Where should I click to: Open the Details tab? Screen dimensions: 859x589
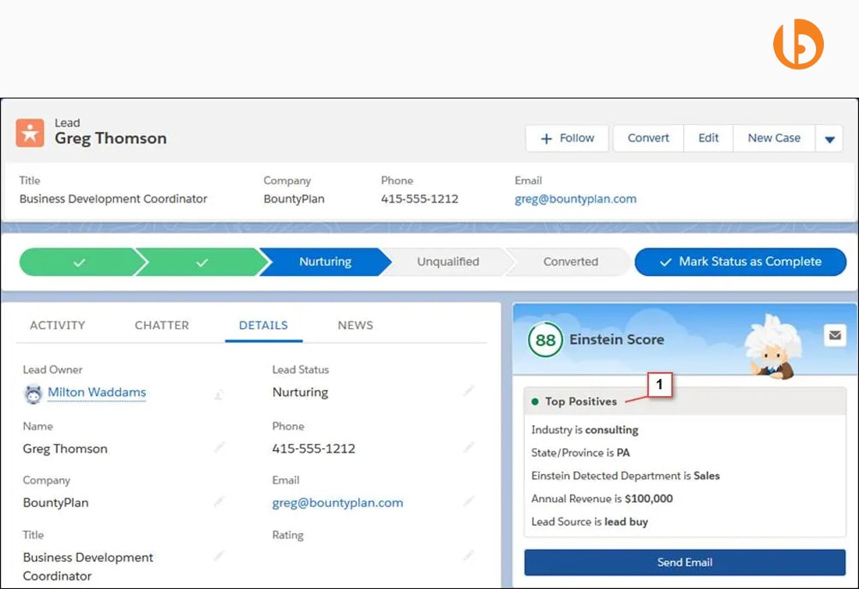pyautogui.click(x=263, y=325)
